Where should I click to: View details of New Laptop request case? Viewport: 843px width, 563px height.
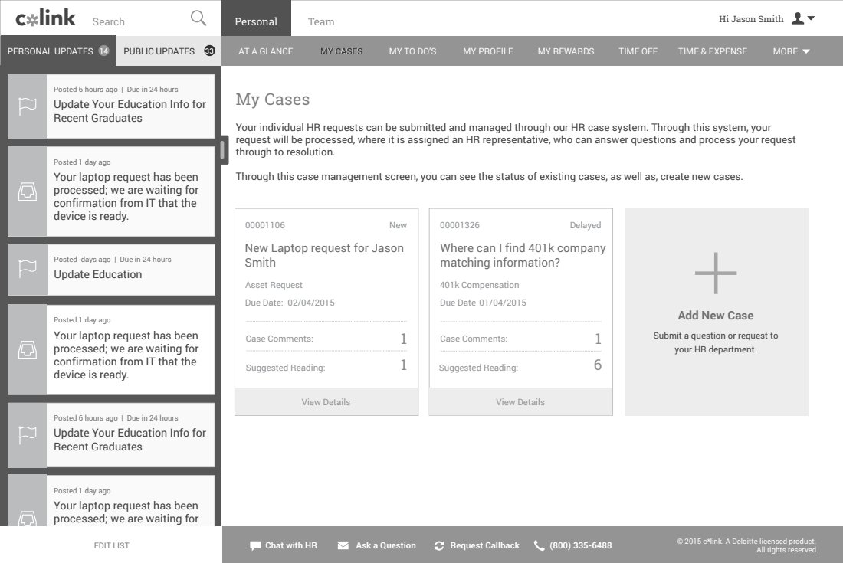pos(326,402)
